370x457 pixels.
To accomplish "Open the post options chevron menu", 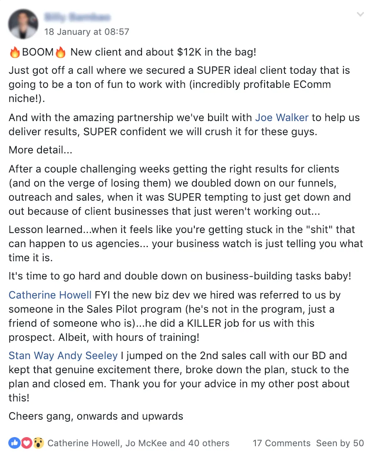I will 360,14.
